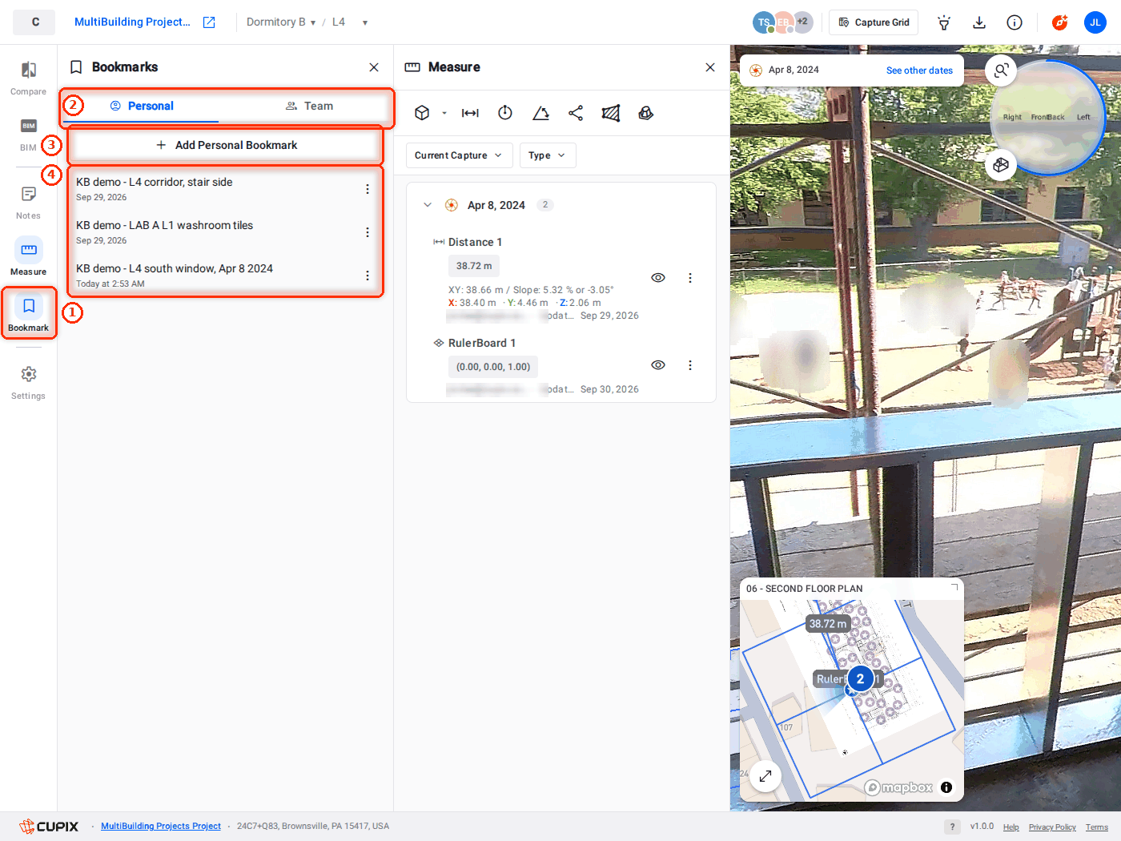Open the Notes panel in the sidebar
Viewport: 1121px width, 841px height.
(28, 203)
